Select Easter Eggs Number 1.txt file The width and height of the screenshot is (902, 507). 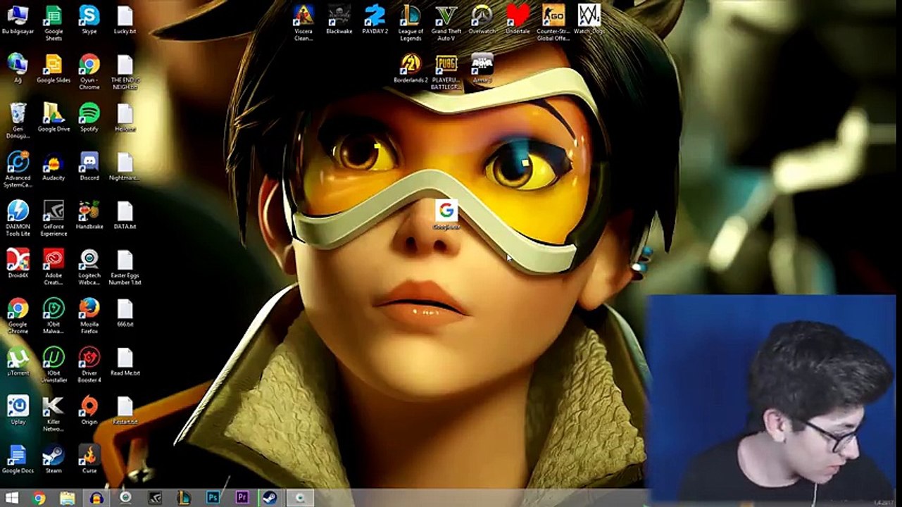tap(125, 266)
